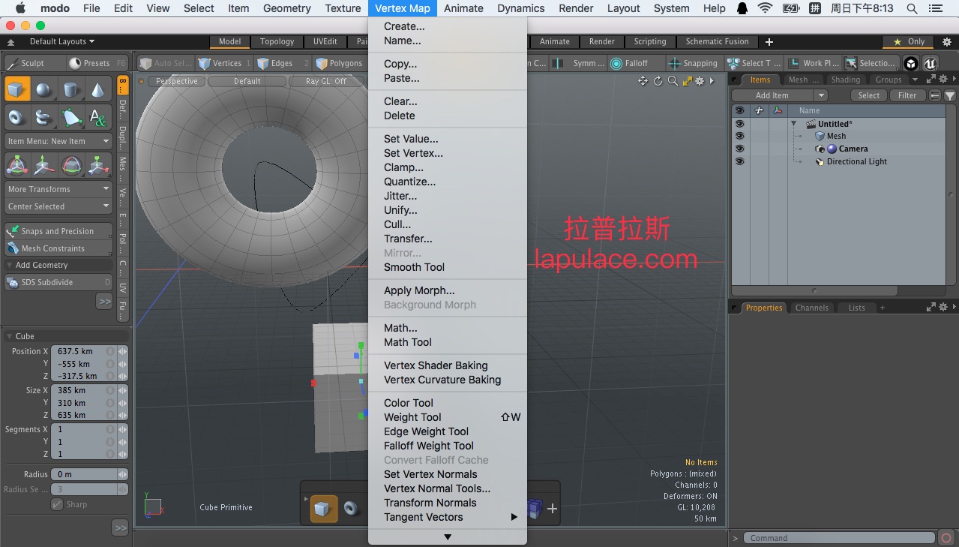The height and width of the screenshot is (547, 959).
Task: Click the Items list funnel filter icon
Action: (950, 95)
